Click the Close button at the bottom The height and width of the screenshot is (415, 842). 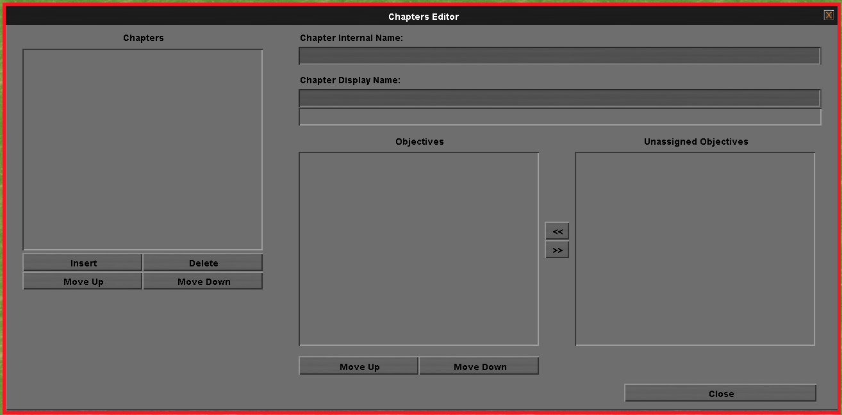click(721, 393)
